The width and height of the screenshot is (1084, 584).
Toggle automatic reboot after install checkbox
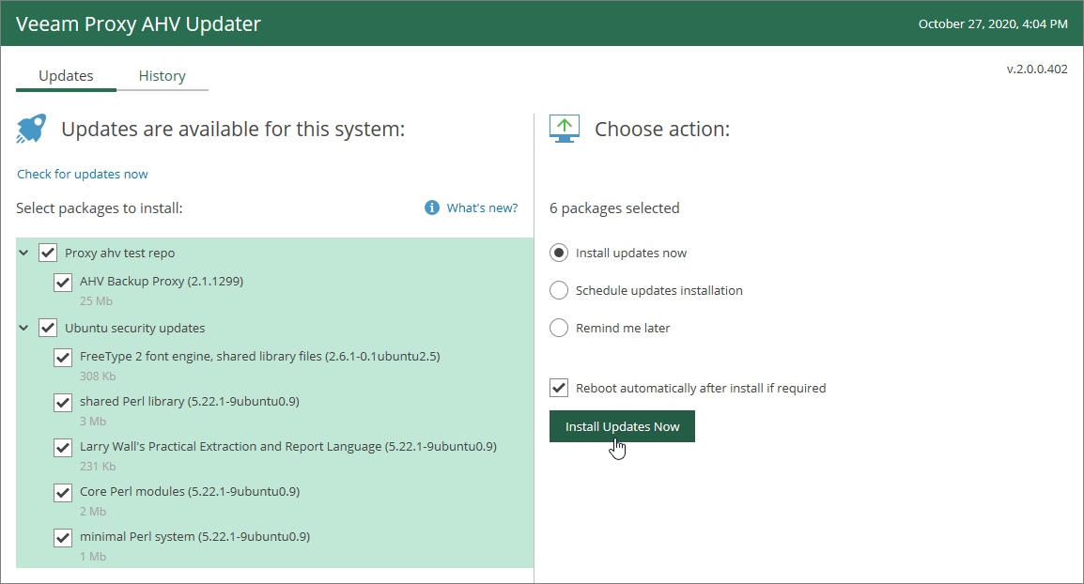click(x=559, y=388)
